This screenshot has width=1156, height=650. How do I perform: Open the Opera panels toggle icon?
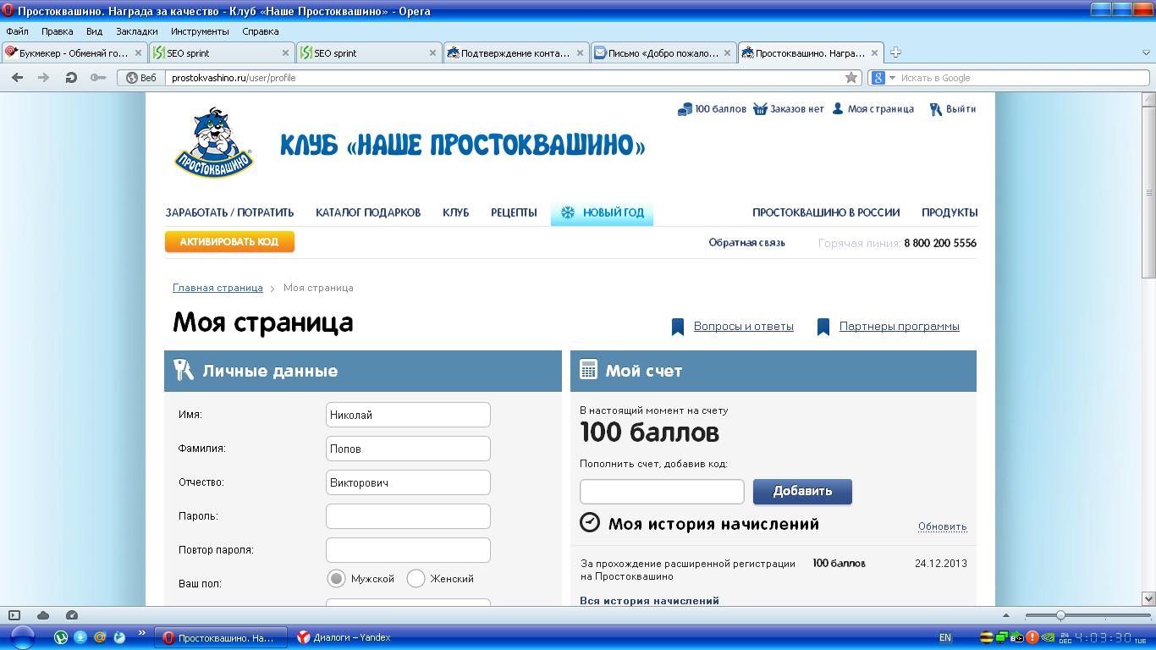coord(14,615)
